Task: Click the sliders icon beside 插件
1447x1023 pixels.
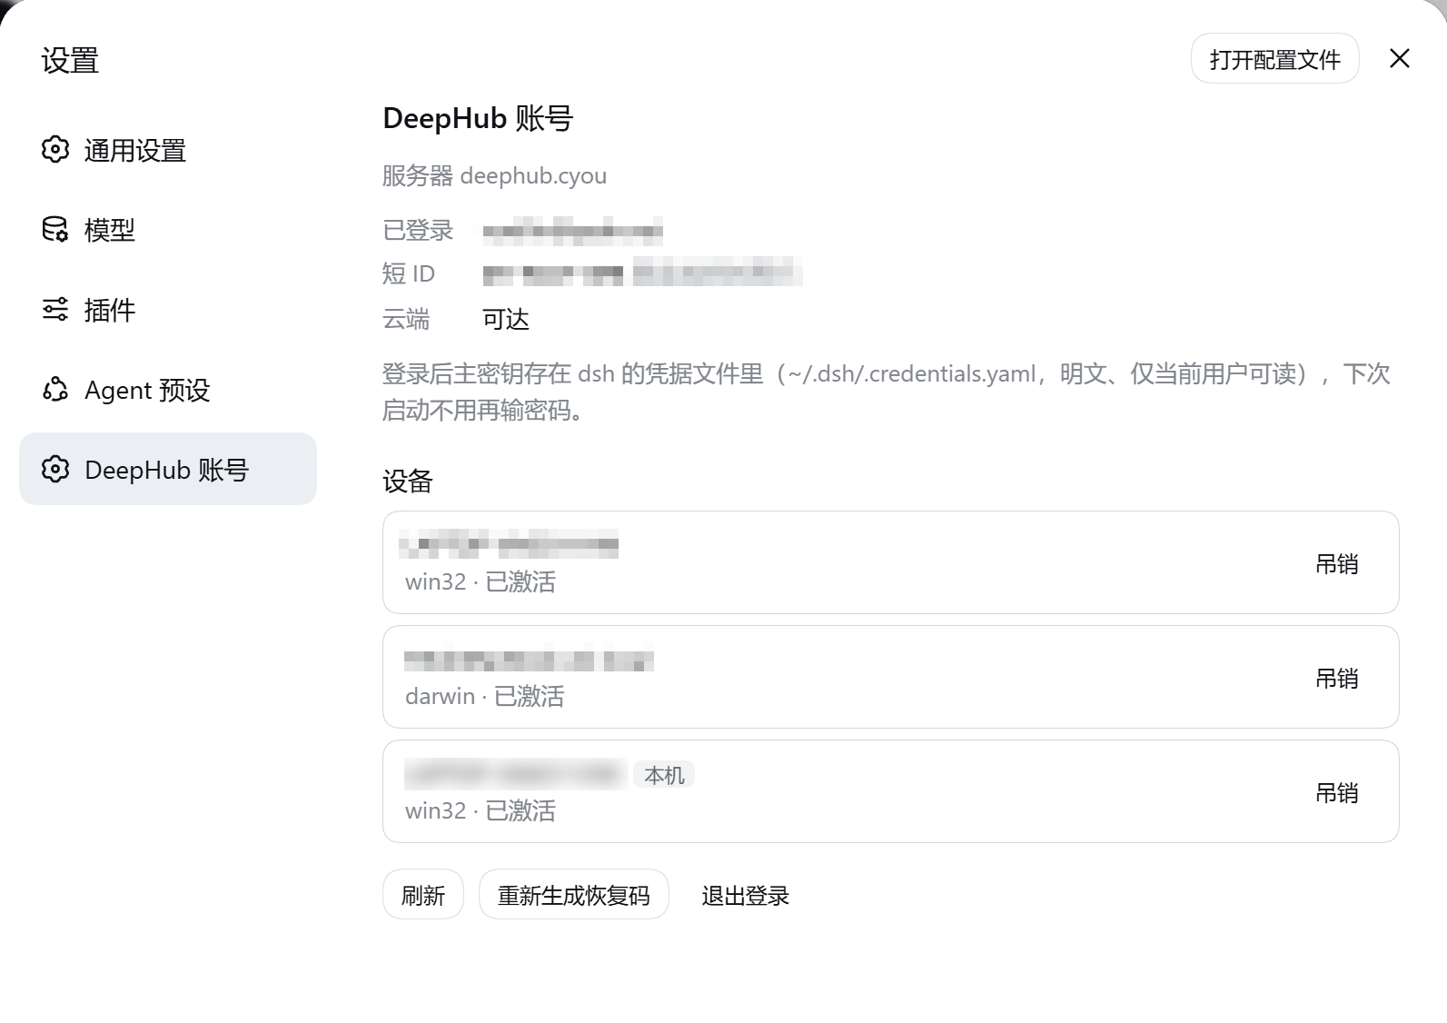Action: pos(55,310)
